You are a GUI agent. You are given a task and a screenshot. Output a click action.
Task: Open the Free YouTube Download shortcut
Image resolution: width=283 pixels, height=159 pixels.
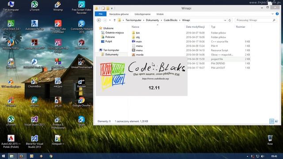[58, 26]
